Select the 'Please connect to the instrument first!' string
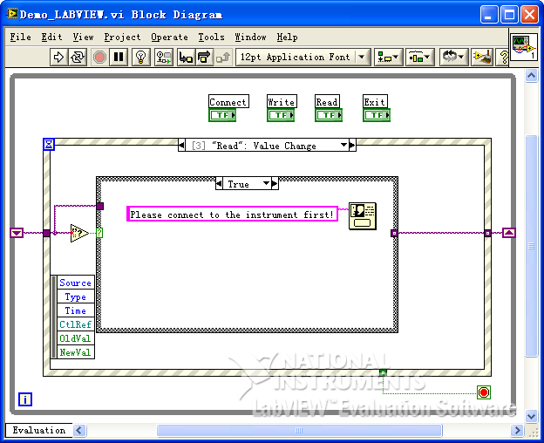 click(232, 214)
